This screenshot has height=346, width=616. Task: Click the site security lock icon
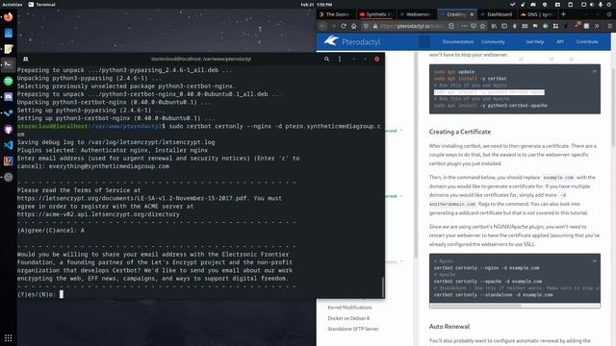[x=375, y=26]
